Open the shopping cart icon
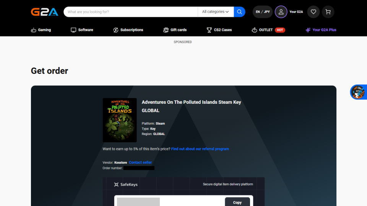Screen dimensions: 367x206 click(328, 12)
